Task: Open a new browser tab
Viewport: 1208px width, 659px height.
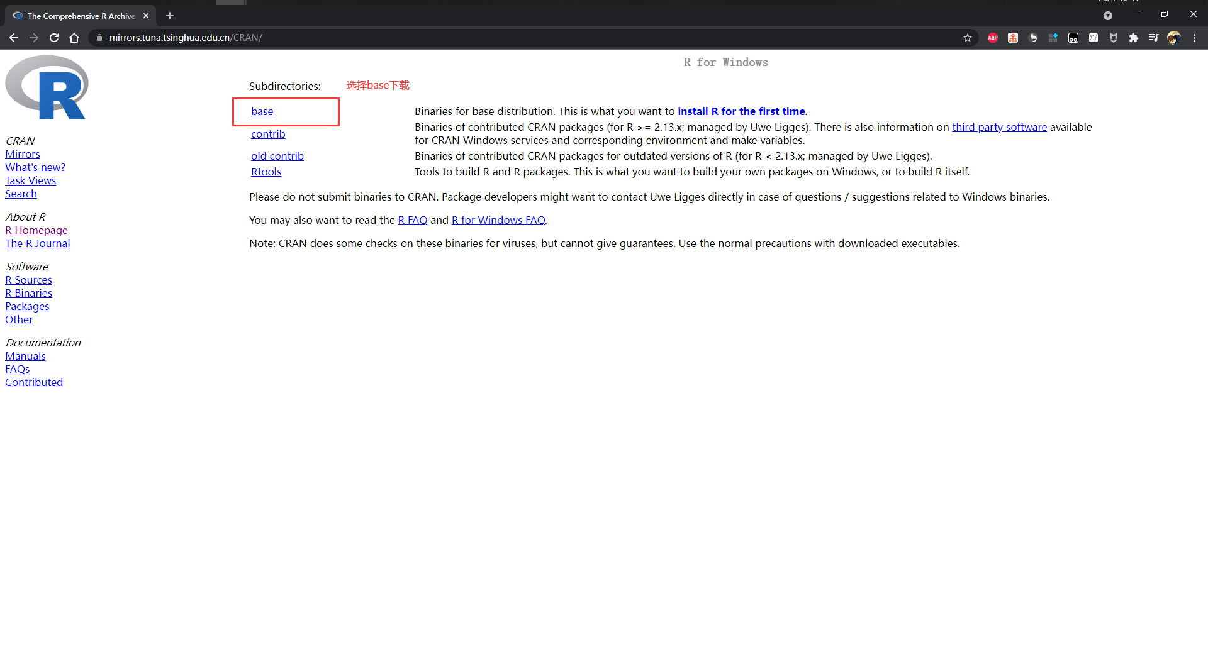Action: 170,16
